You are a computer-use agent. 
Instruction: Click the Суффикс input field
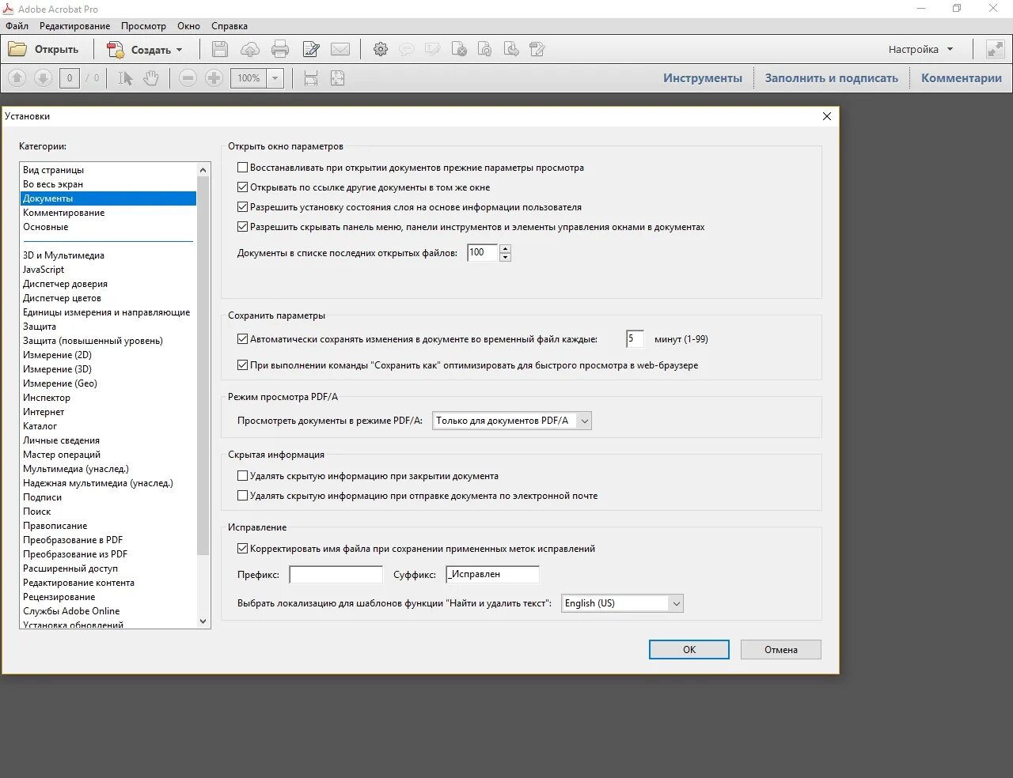(492, 575)
